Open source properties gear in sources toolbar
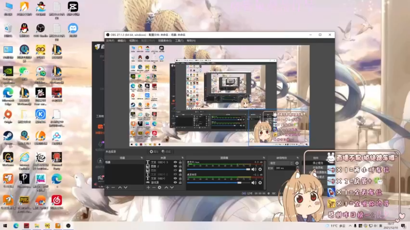 (x=159, y=188)
